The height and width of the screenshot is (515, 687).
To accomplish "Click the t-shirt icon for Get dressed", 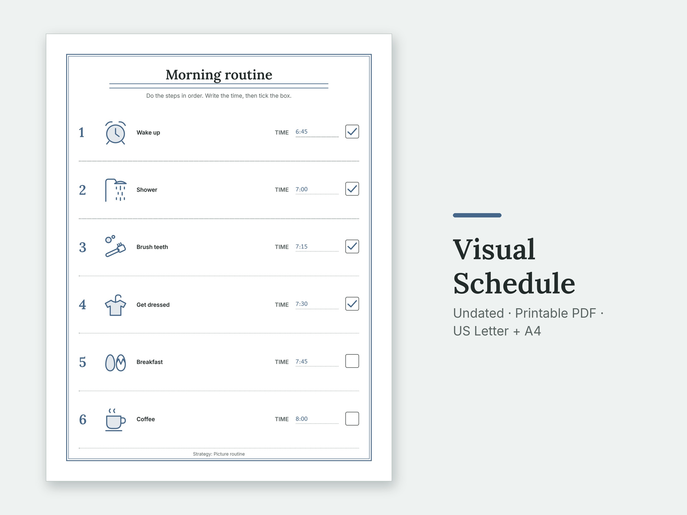I will click(115, 305).
